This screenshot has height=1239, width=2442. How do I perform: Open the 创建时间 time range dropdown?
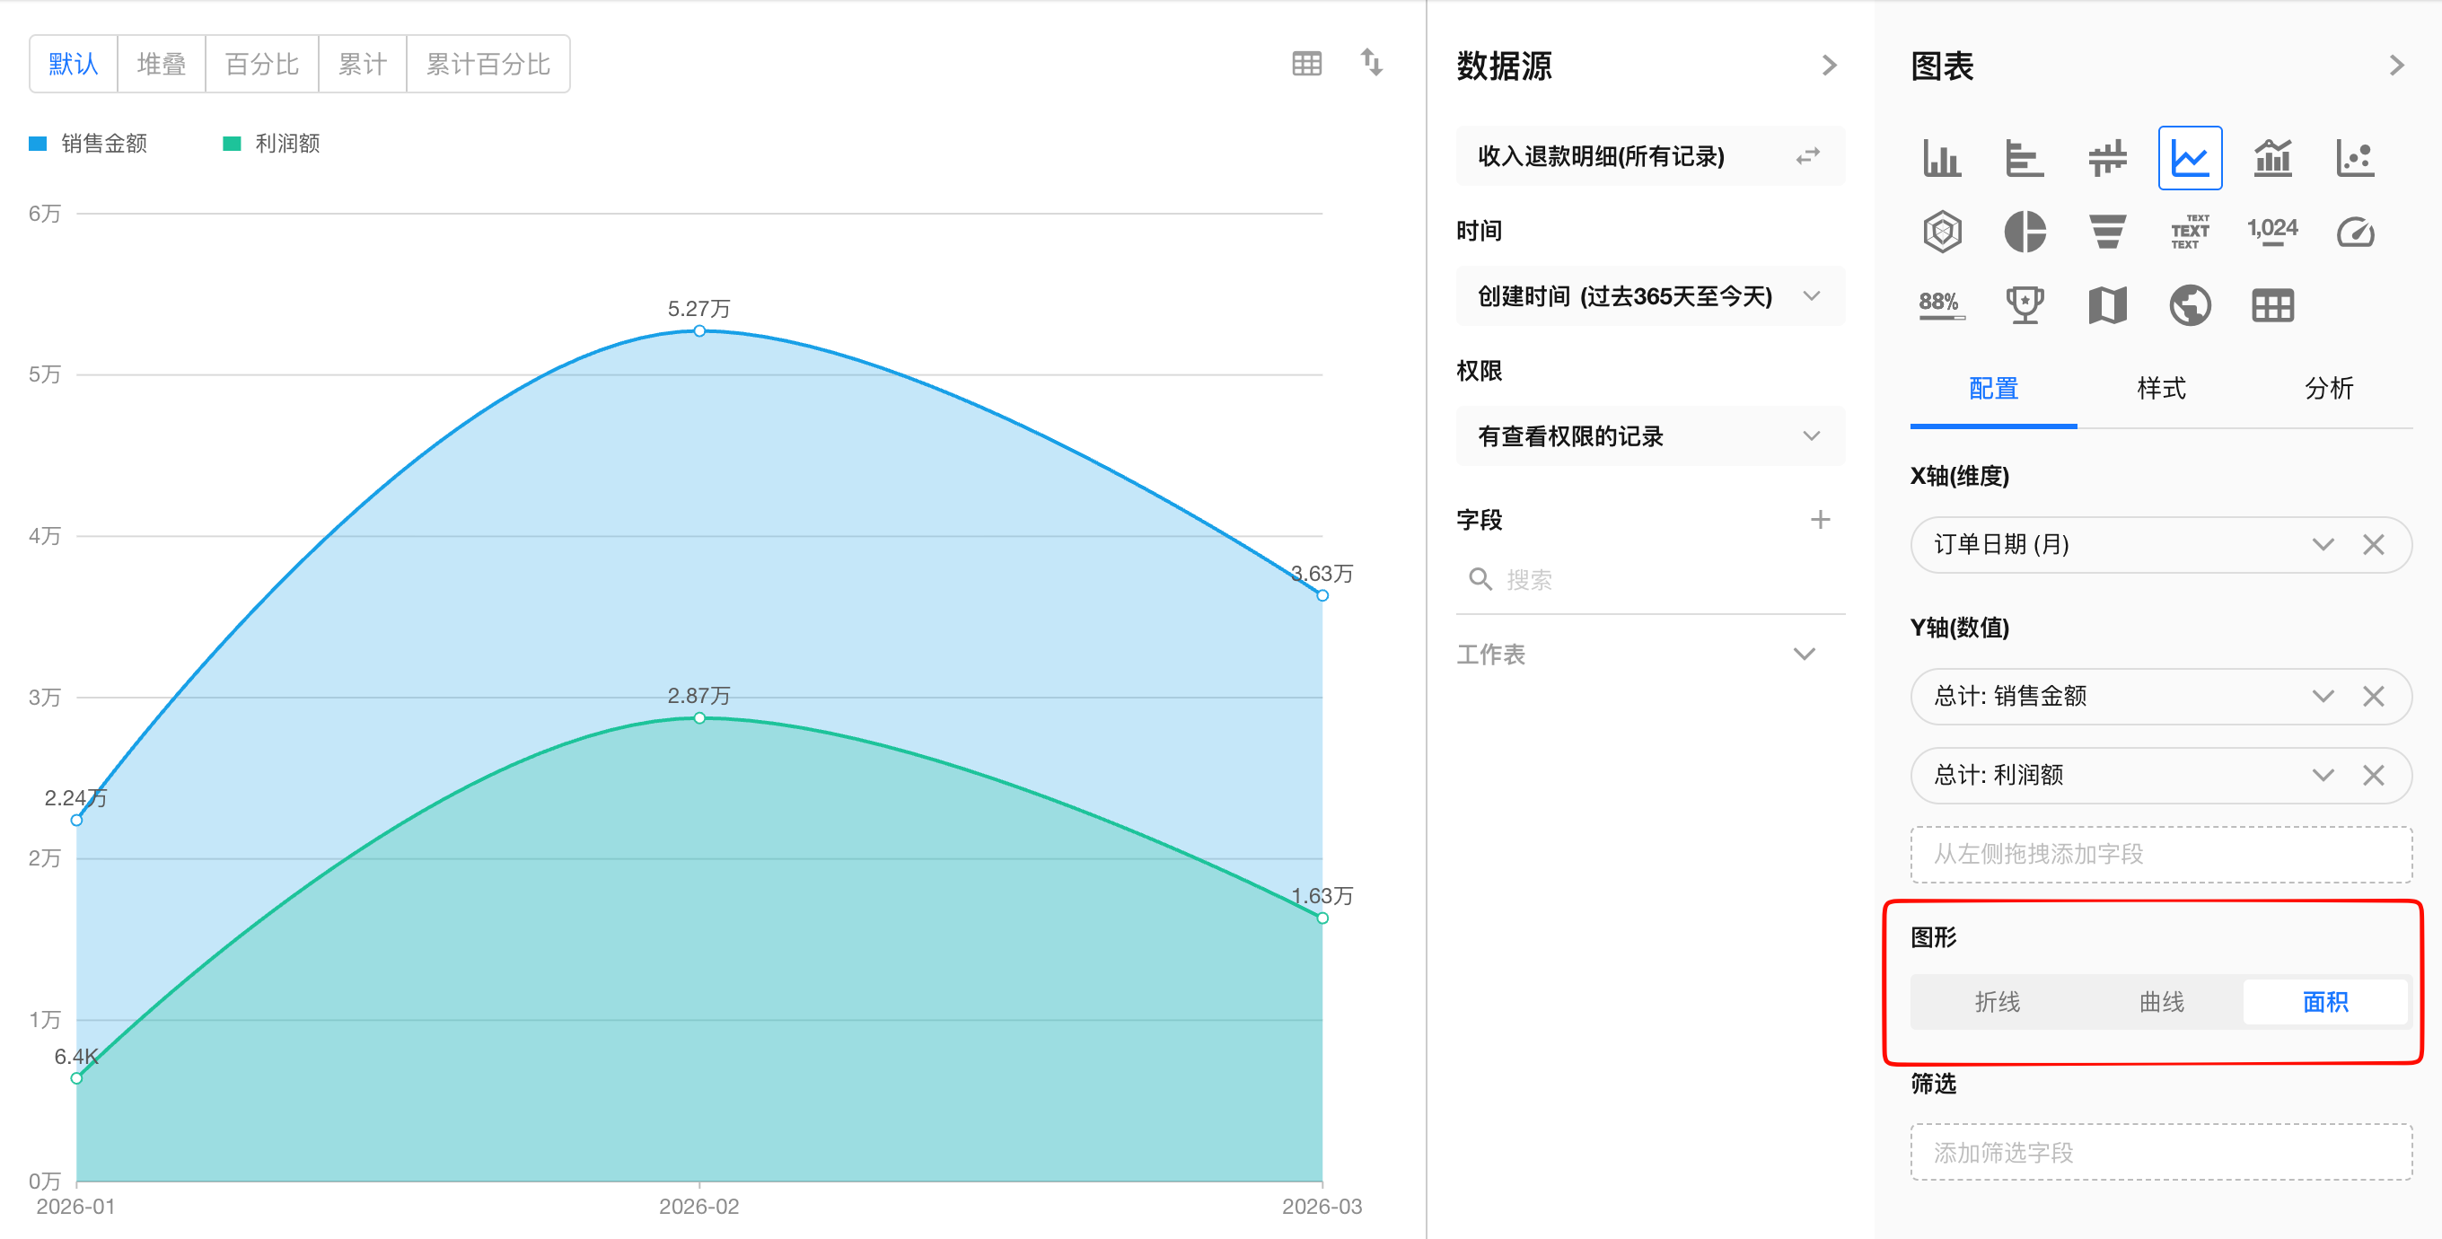click(1649, 295)
